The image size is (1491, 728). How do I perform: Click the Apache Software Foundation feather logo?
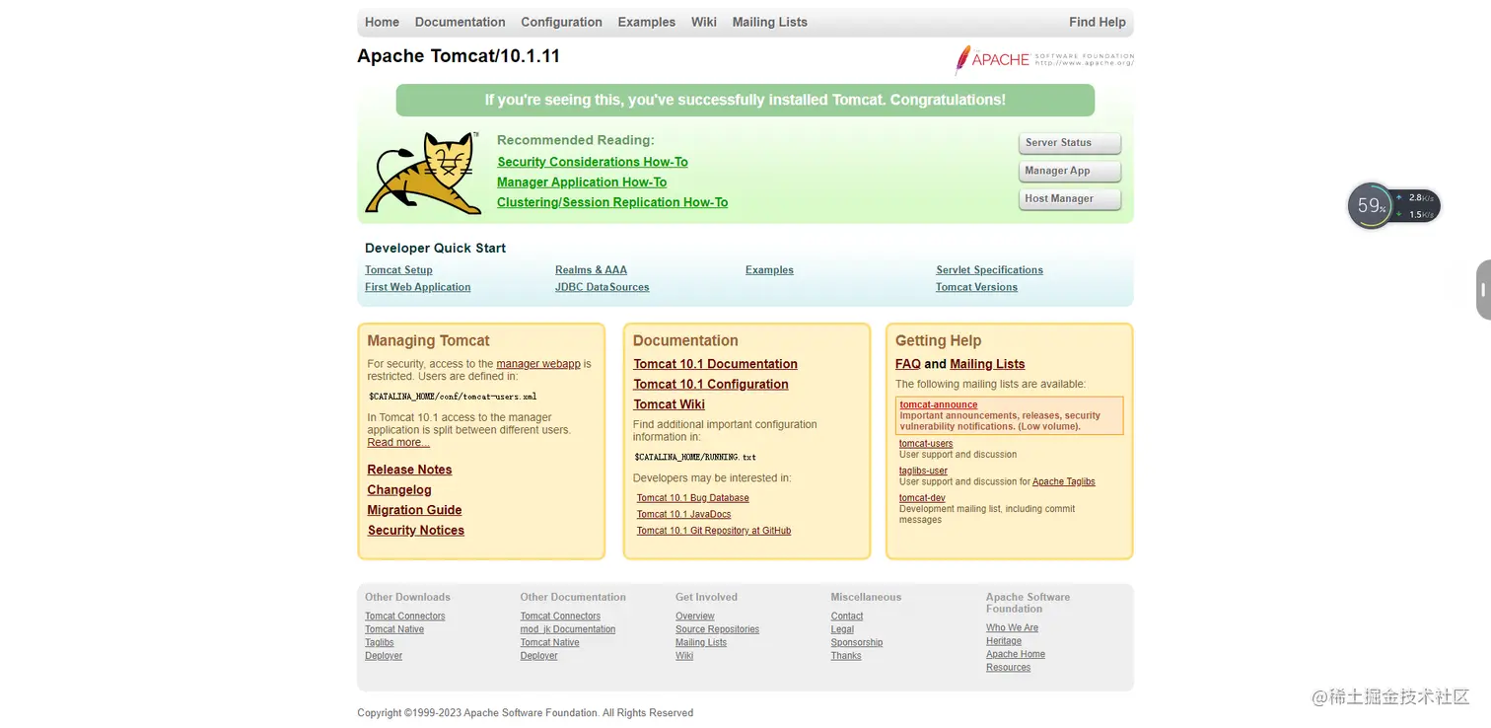pos(1044,59)
